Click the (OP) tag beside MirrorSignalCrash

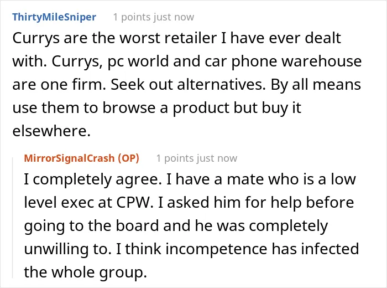coord(128,158)
